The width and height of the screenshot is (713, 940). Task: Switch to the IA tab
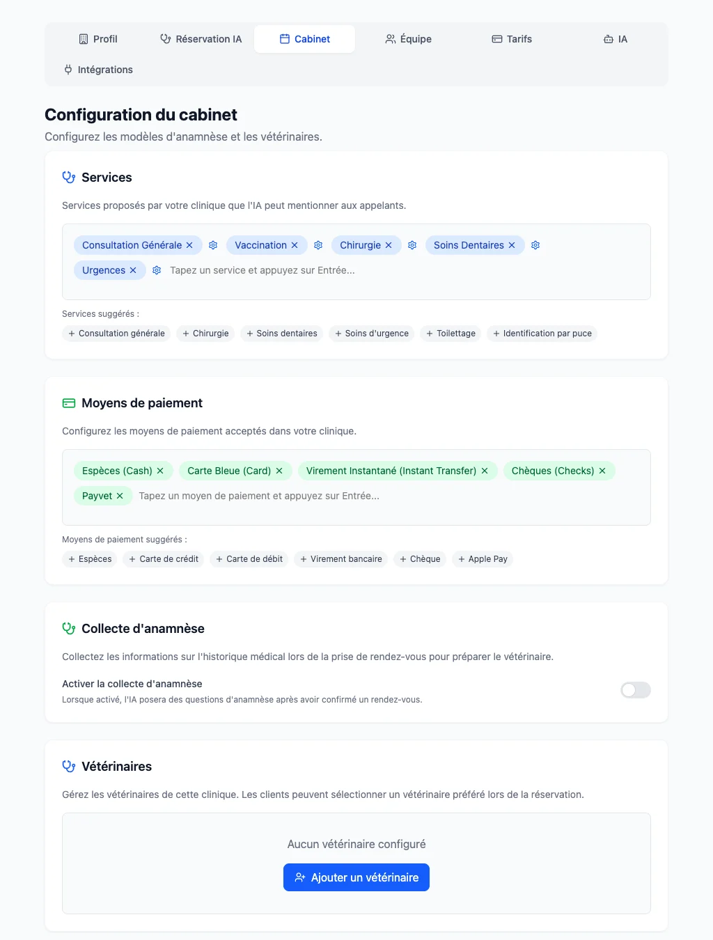(616, 39)
